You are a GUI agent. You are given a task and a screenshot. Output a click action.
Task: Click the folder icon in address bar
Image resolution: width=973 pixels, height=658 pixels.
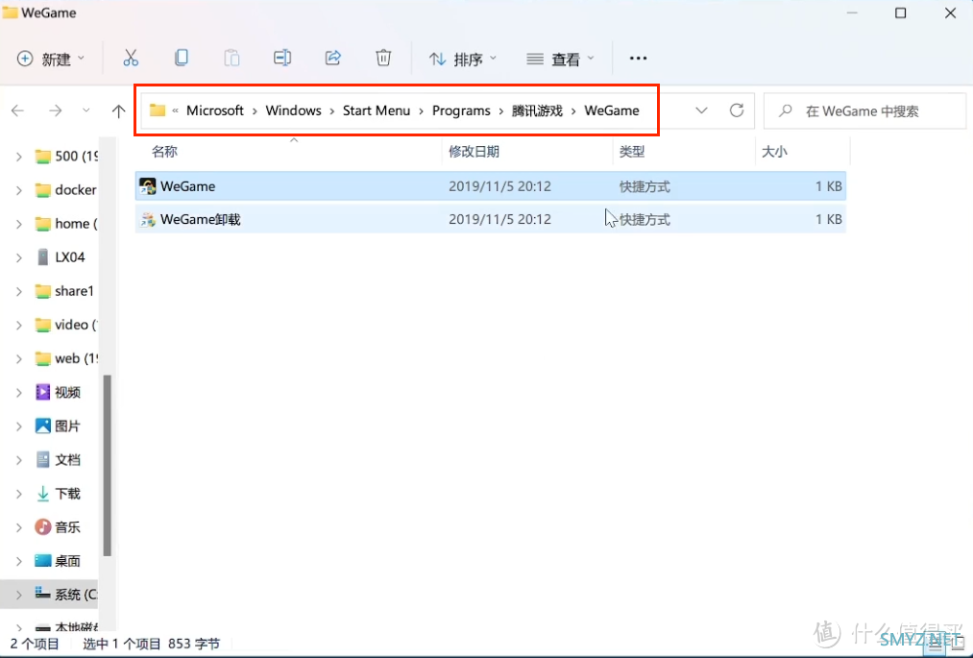click(x=158, y=110)
